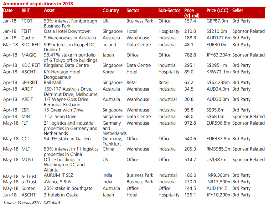Click the 'SPHREIT' REIT cell
This screenshot has height=208, width=269.
pos(29,82)
